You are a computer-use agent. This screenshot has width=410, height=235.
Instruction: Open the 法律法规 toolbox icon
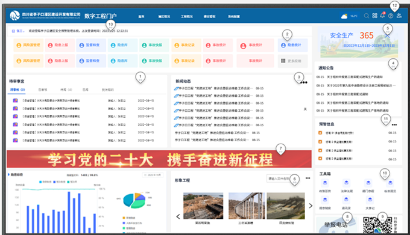pos(347,186)
